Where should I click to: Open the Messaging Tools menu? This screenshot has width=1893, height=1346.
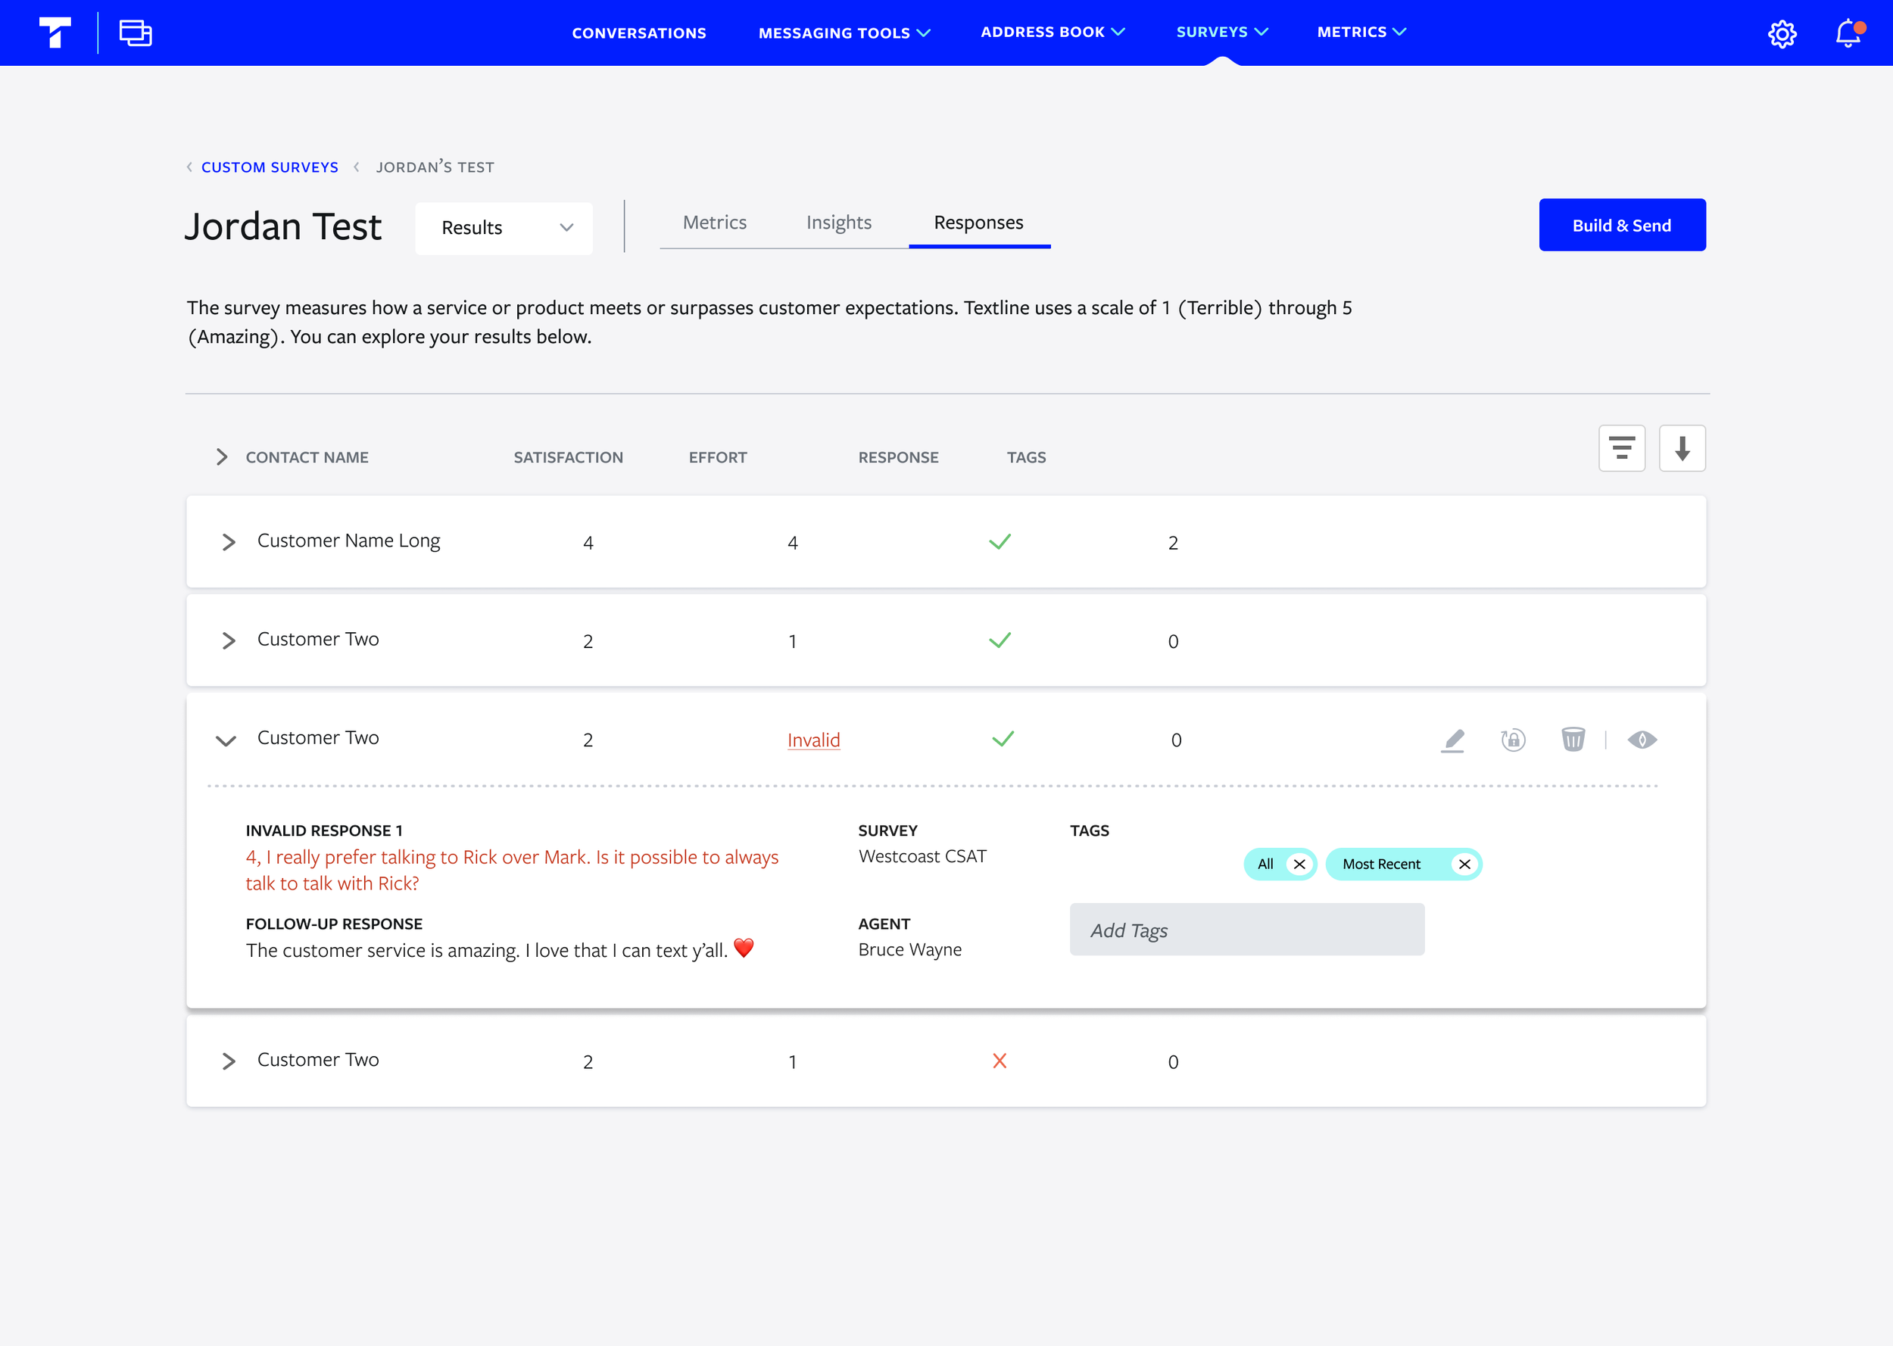(x=844, y=33)
